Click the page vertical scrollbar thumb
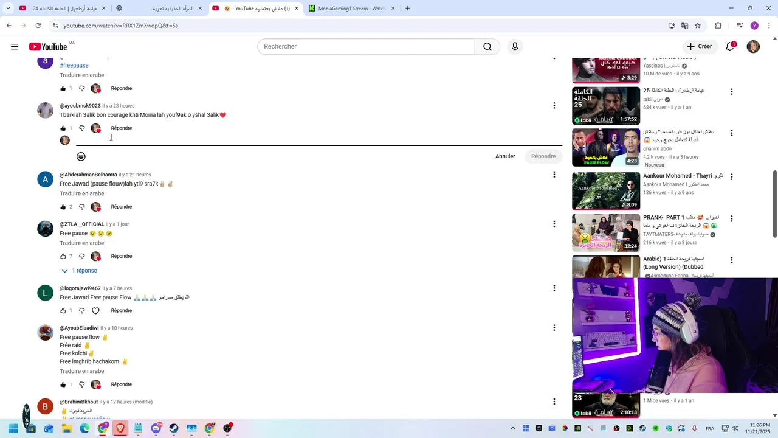The width and height of the screenshot is (778, 438). tap(774, 204)
